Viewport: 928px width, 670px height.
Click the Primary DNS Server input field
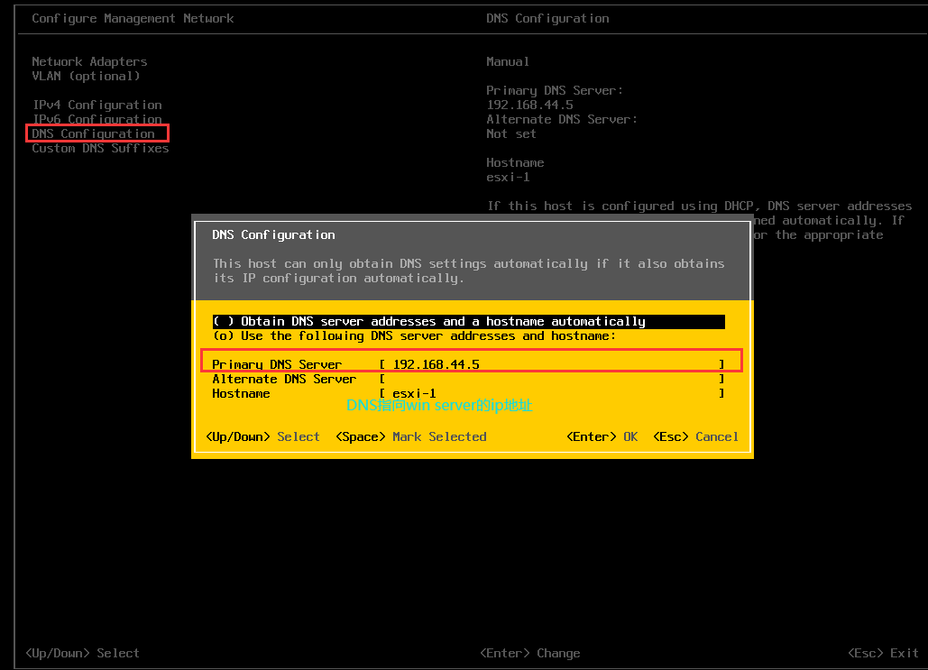click(x=551, y=364)
